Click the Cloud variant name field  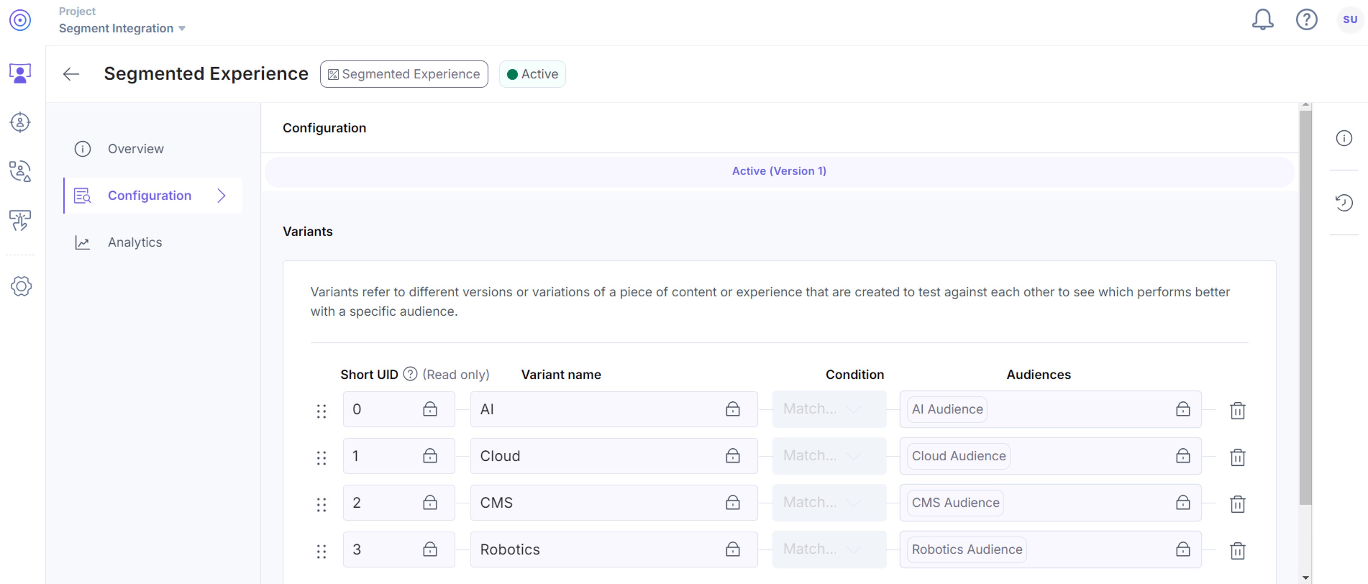coord(613,455)
